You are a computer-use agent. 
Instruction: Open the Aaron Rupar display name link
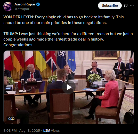coord(25,4)
